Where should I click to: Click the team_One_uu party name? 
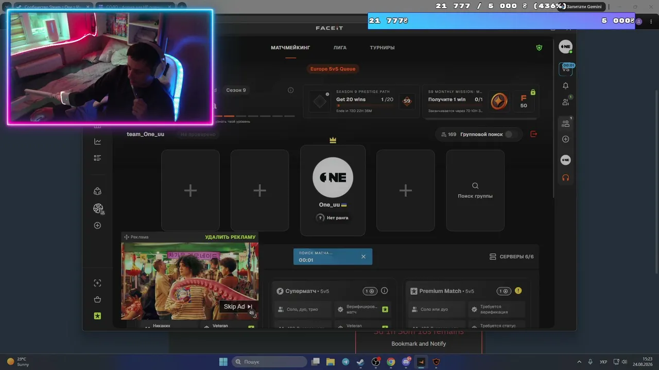[x=146, y=134]
